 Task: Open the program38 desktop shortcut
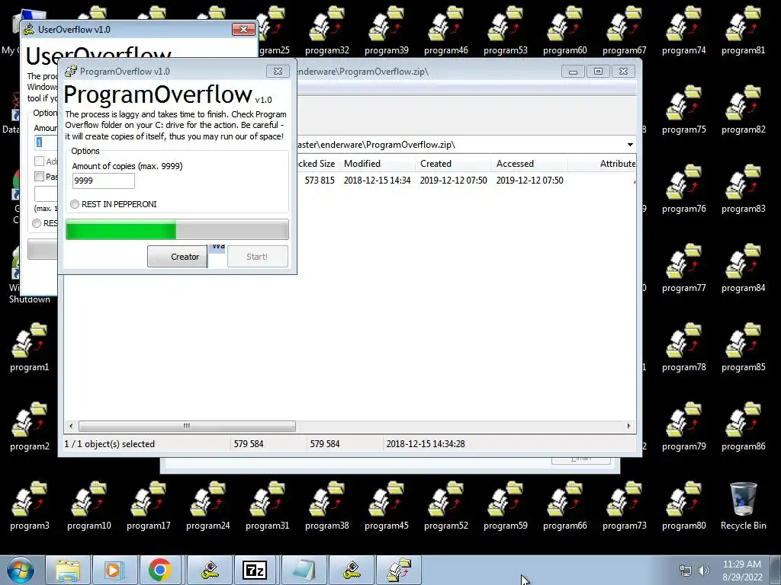326,506
